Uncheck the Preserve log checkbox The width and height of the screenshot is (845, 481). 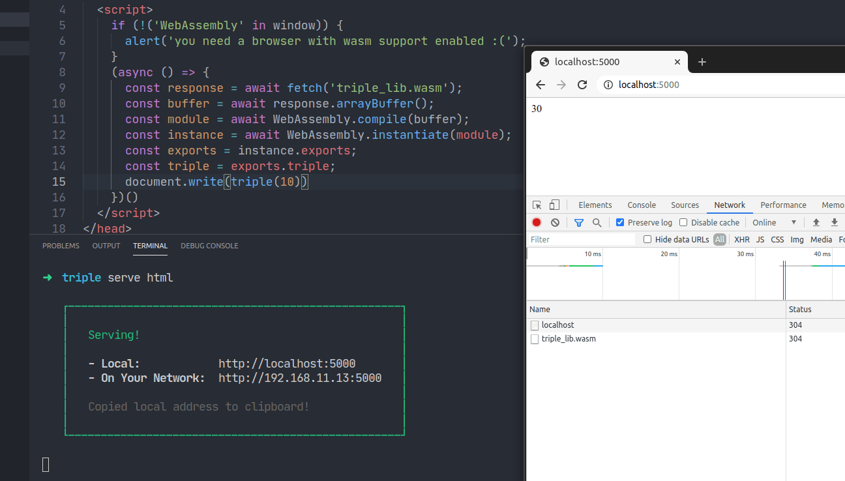[620, 222]
